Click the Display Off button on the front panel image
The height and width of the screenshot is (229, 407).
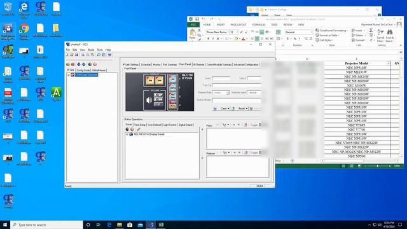click(x=160, y=81)
